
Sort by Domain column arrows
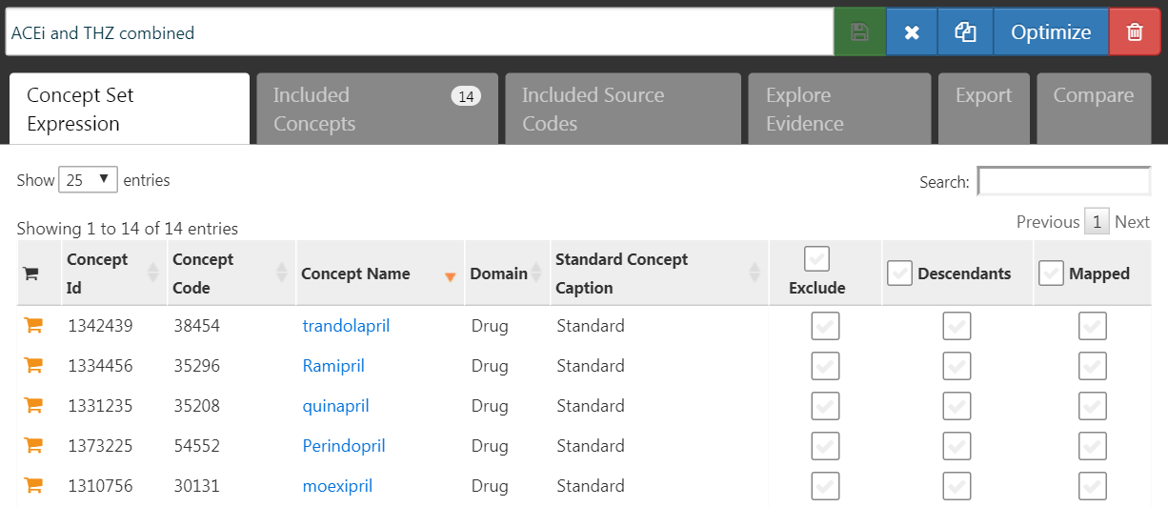click(x=538, y=273)
